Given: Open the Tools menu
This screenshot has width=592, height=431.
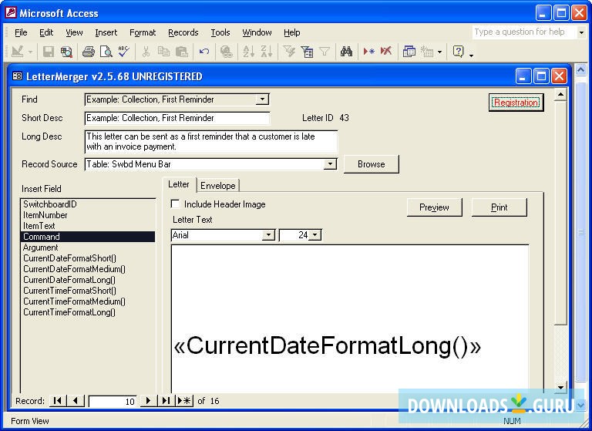Looking at the screenshot, I should 220,32.
